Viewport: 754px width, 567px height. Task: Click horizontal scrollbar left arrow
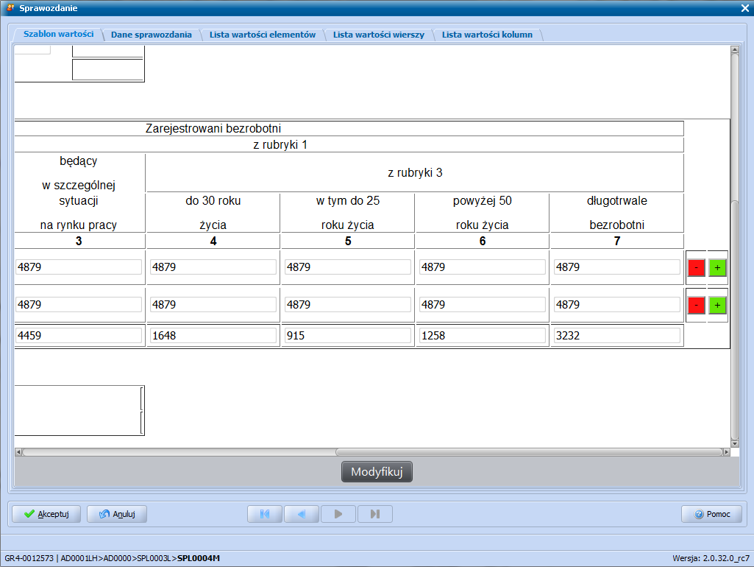18,452
